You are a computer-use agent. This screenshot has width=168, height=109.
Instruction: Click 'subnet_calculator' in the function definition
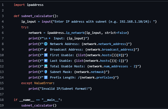click(x=37, y=16)
